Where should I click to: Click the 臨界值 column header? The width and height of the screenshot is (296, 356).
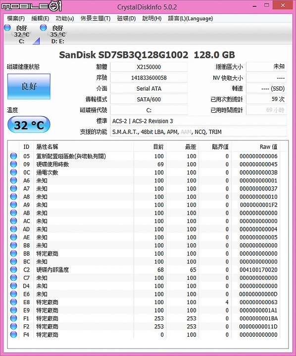[215, 147]
